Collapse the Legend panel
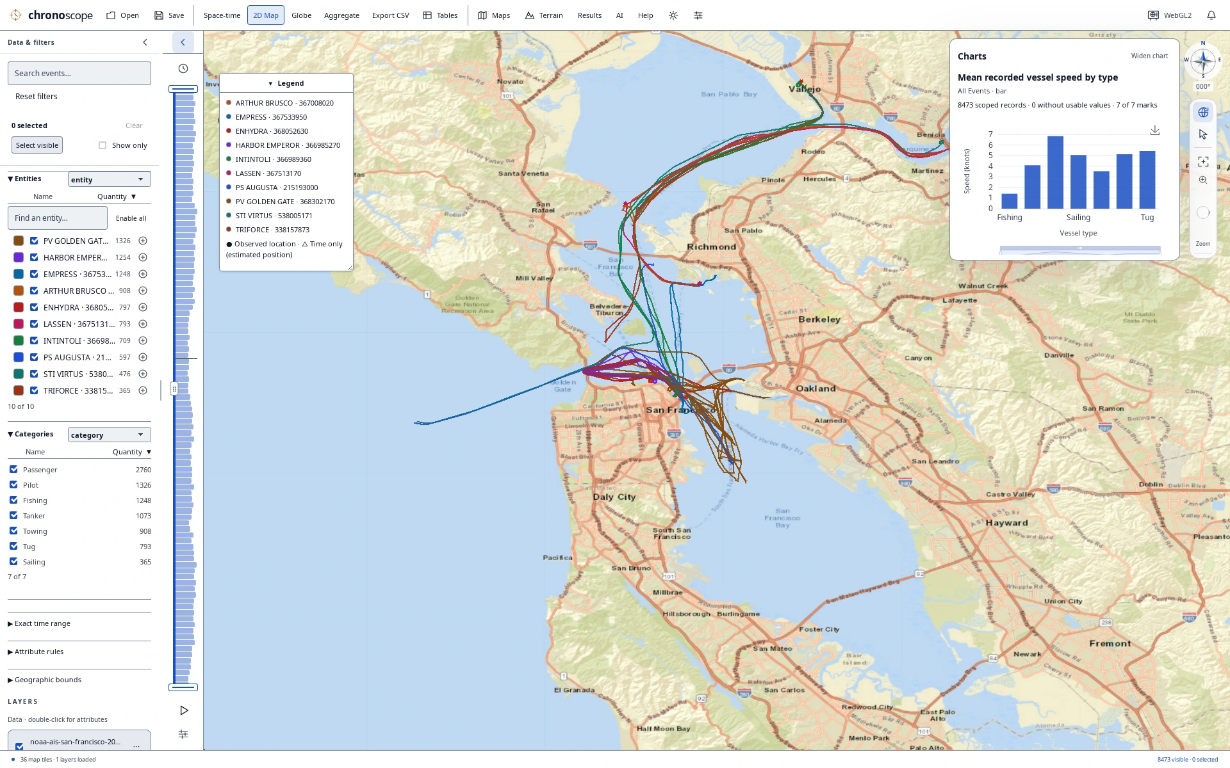Image resolution: width=1230 pixels, height=768 pixels. point(286,83)
